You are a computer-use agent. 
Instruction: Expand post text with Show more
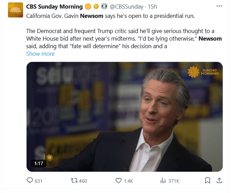tap(40, 54)
